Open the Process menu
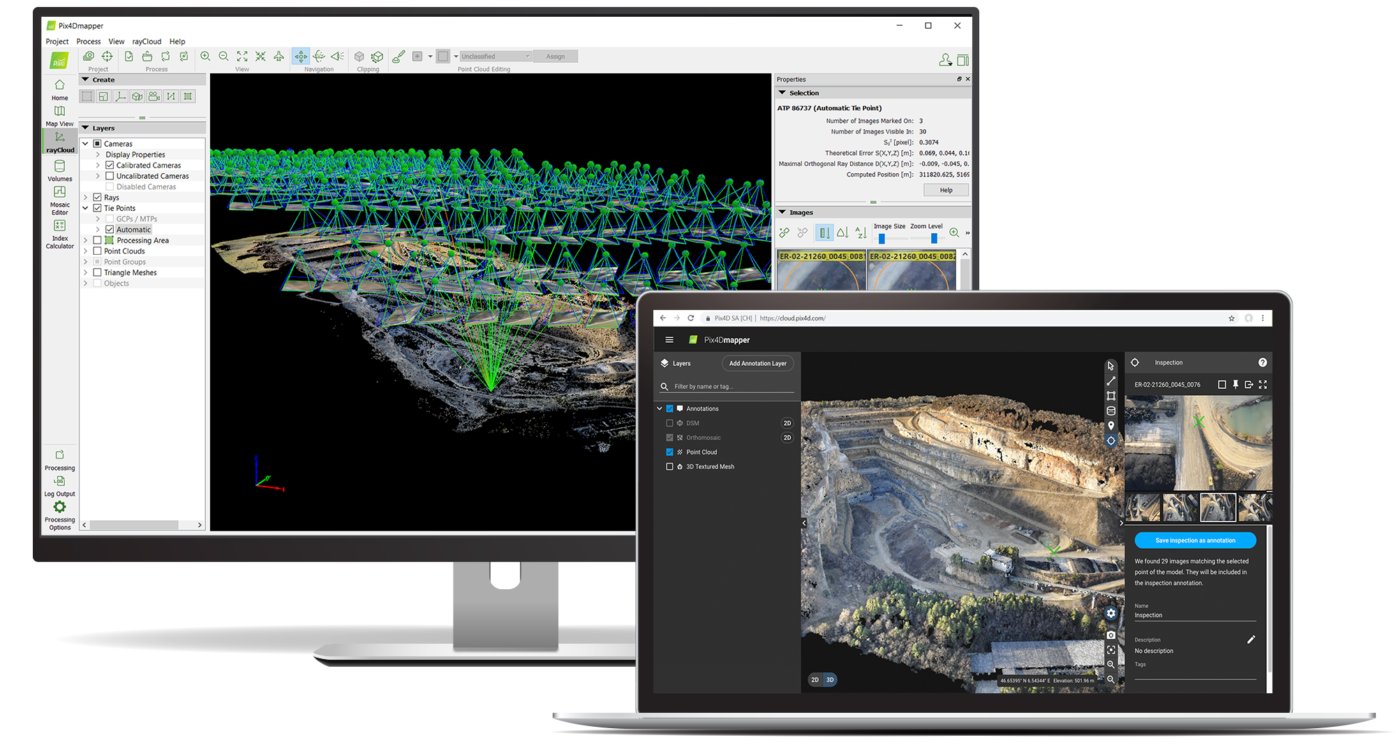 pyautogui.click(x=89, y=41)
